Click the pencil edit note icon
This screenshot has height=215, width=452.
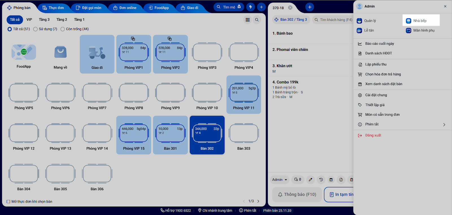point(310,180)
